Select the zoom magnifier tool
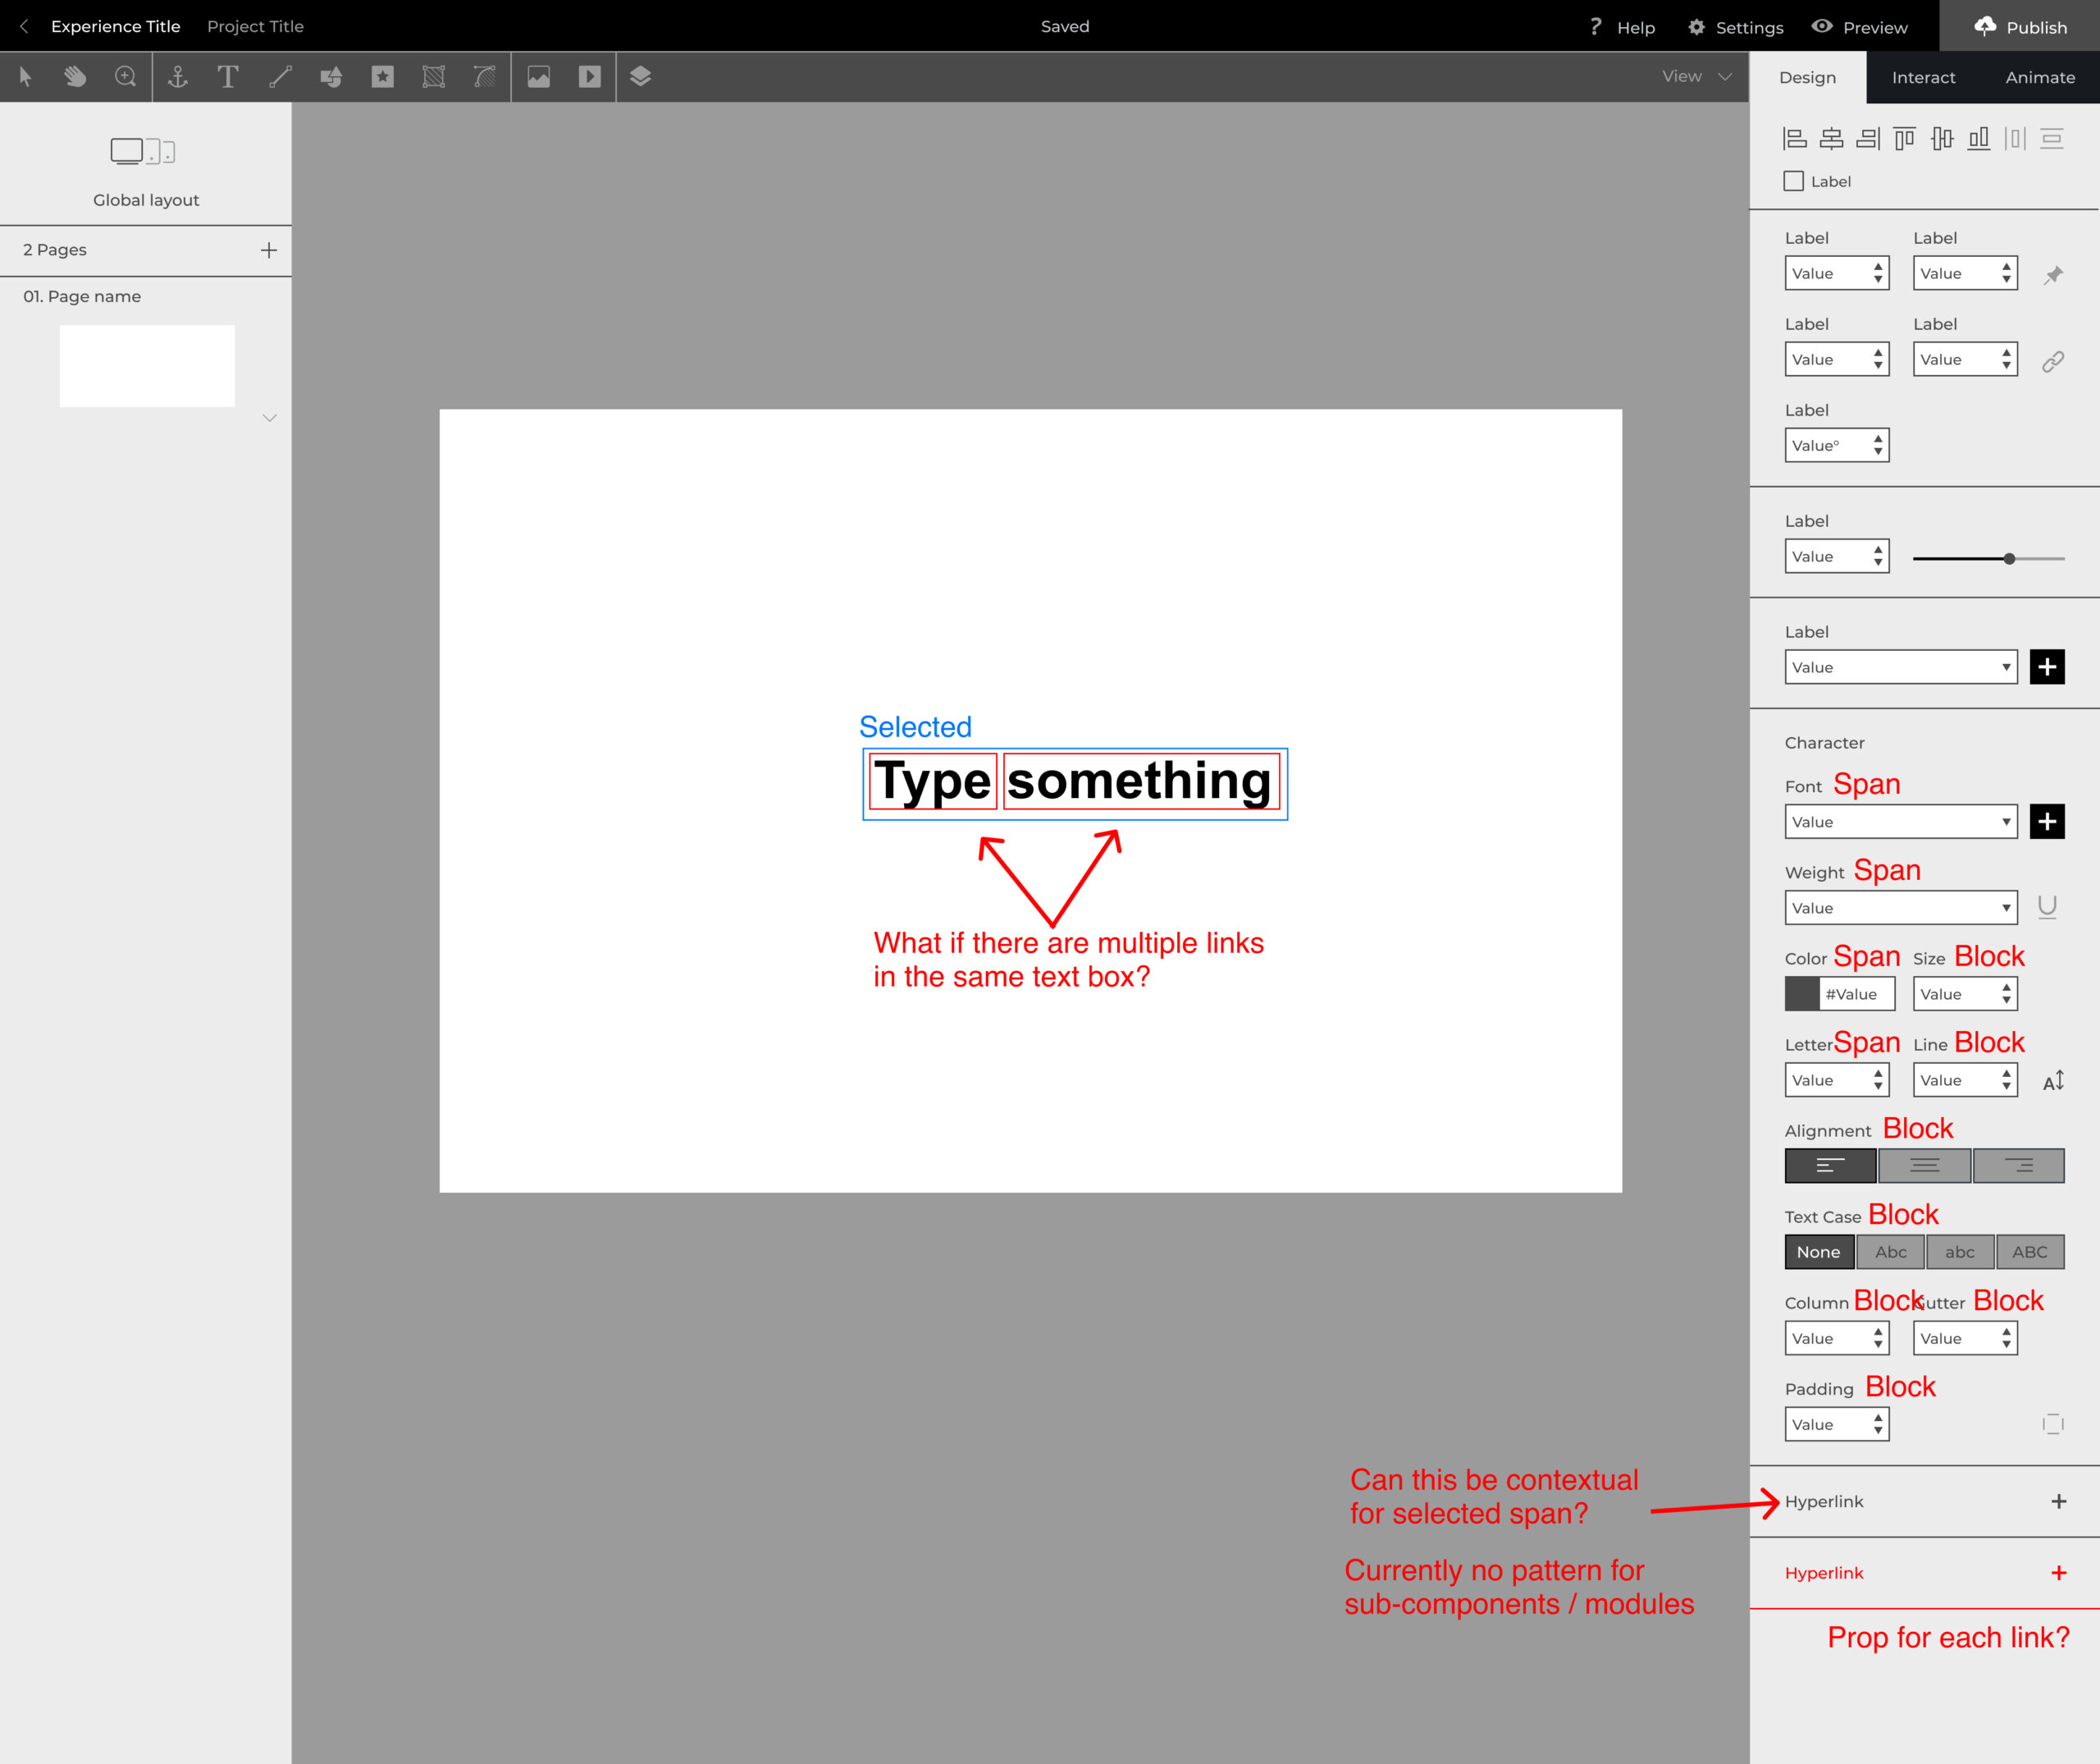The image size is (2100, 1764). pos(125,76)
